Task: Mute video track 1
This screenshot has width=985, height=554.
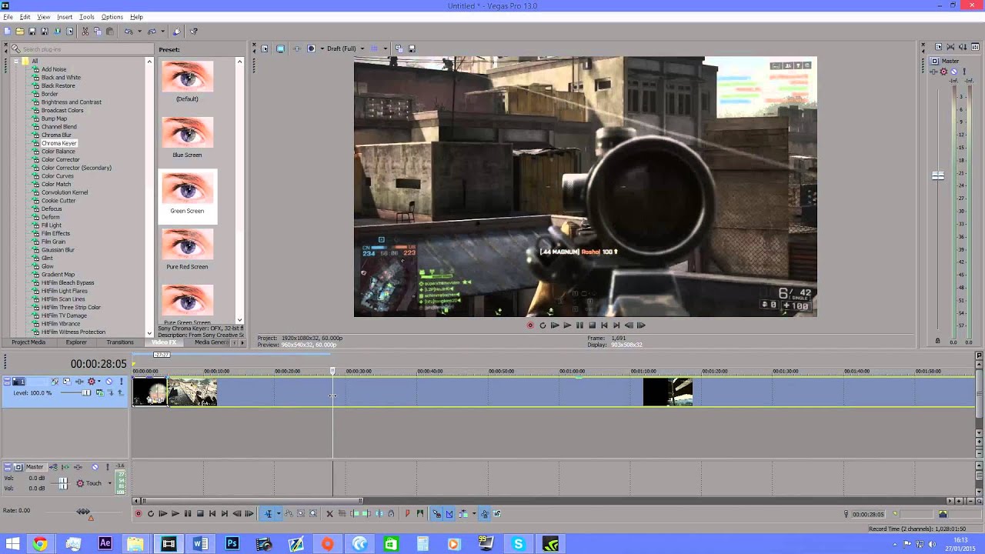Action: pos(109,381)
